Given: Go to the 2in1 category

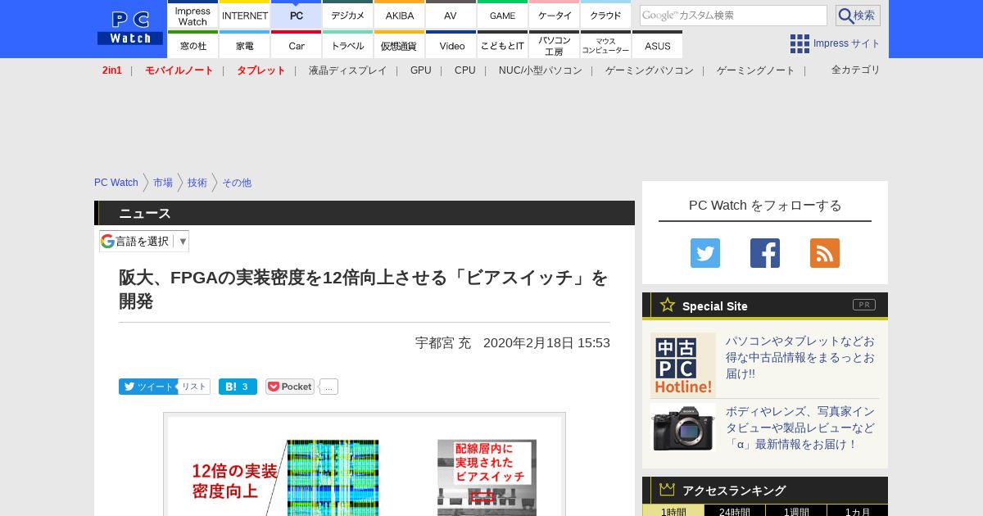Looking at the screenshot, I should pyautogui.click(x=112, y=70).
